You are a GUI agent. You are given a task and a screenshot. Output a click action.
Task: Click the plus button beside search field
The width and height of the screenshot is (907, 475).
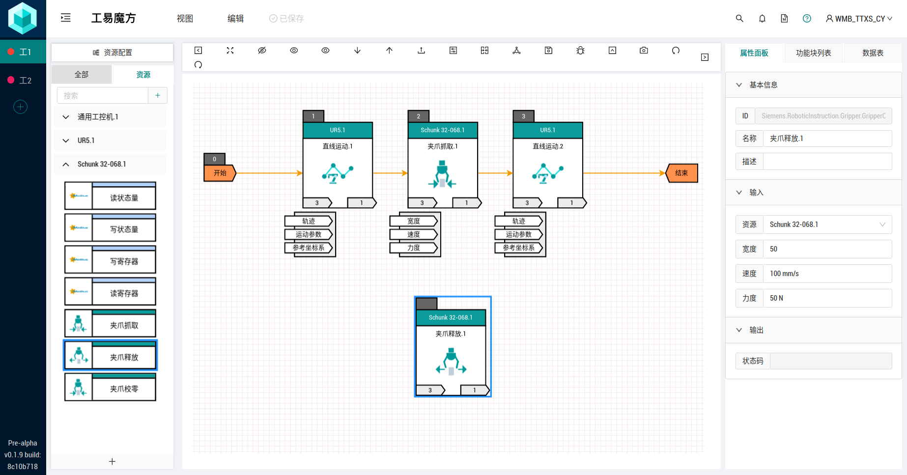pos(158,95)
